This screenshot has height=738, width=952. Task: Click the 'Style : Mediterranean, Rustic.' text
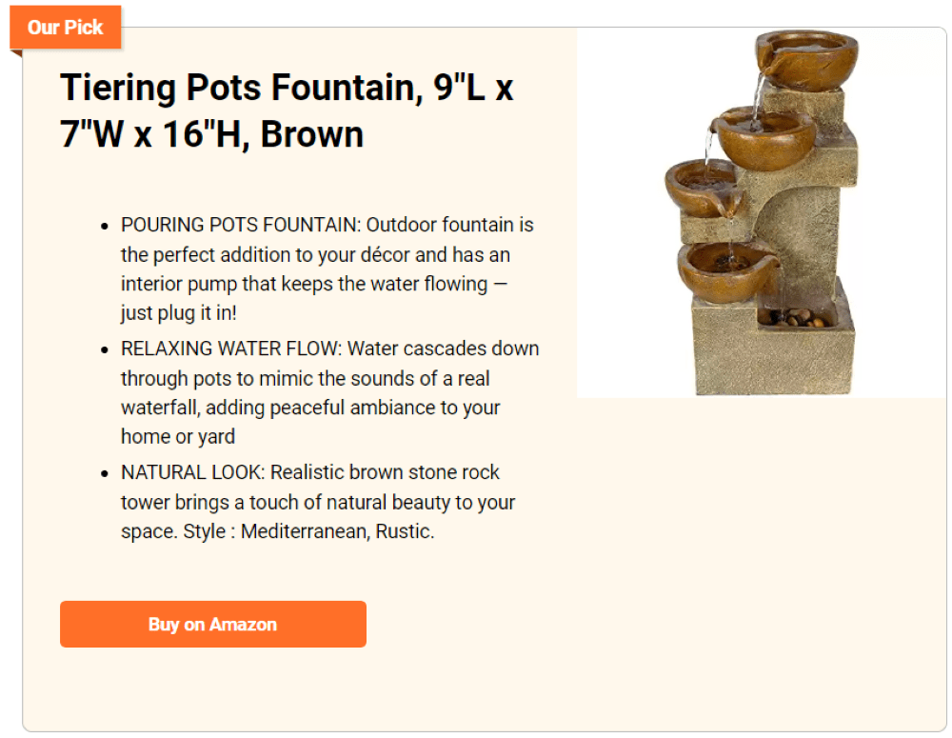[309, 531]
